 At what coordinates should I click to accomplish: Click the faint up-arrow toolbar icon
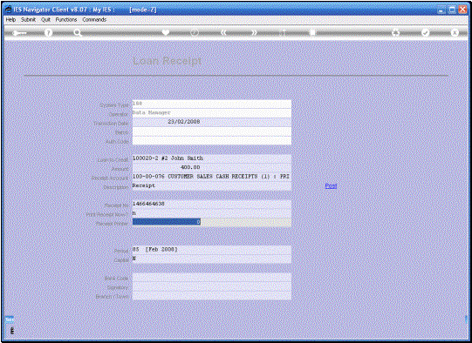(x=283, y=33)
